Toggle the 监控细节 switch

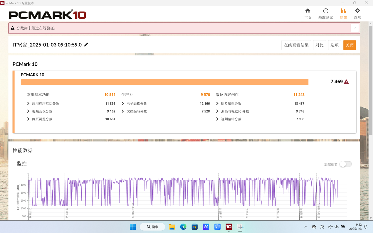pyautogui.click(x=345, y=164)
